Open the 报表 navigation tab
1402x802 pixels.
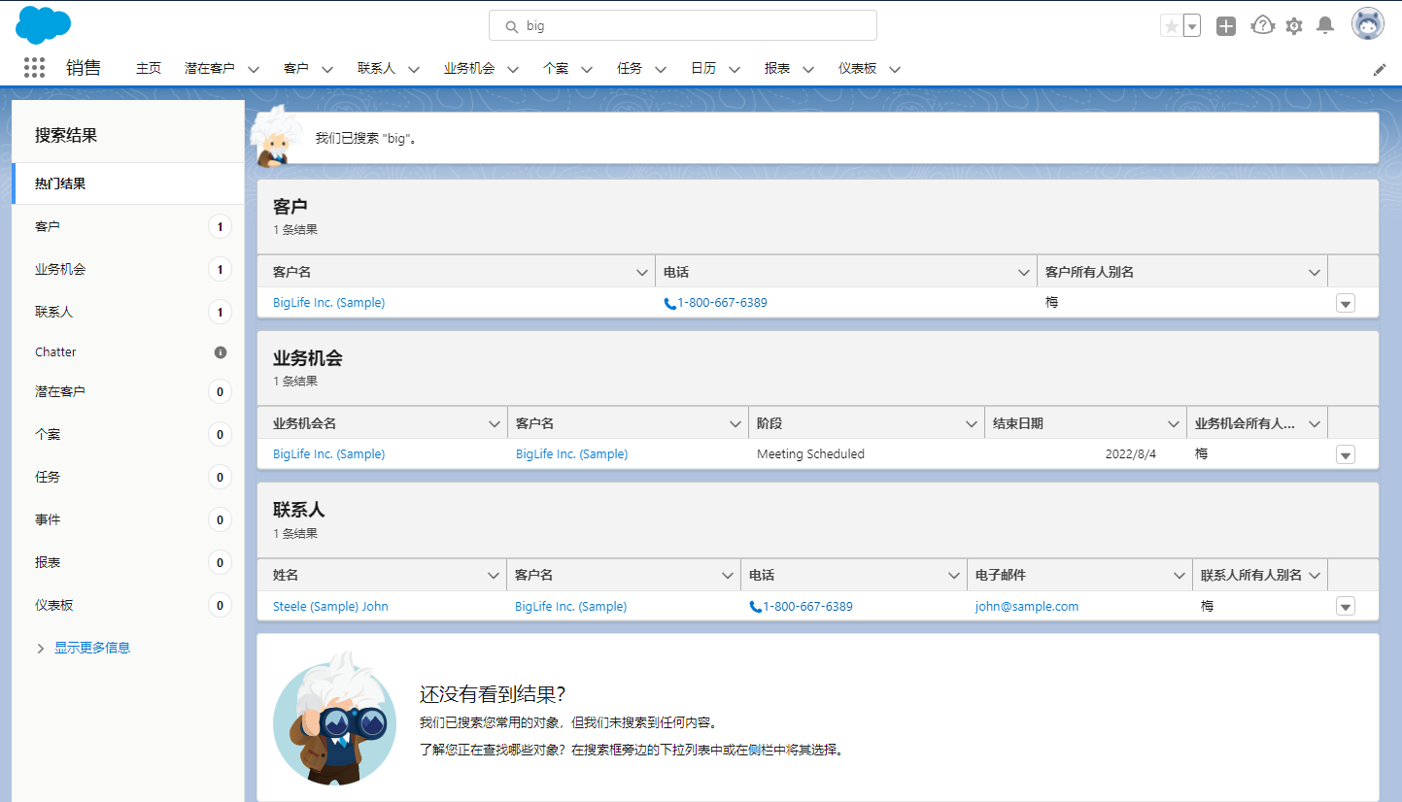[x=777, y=68]
